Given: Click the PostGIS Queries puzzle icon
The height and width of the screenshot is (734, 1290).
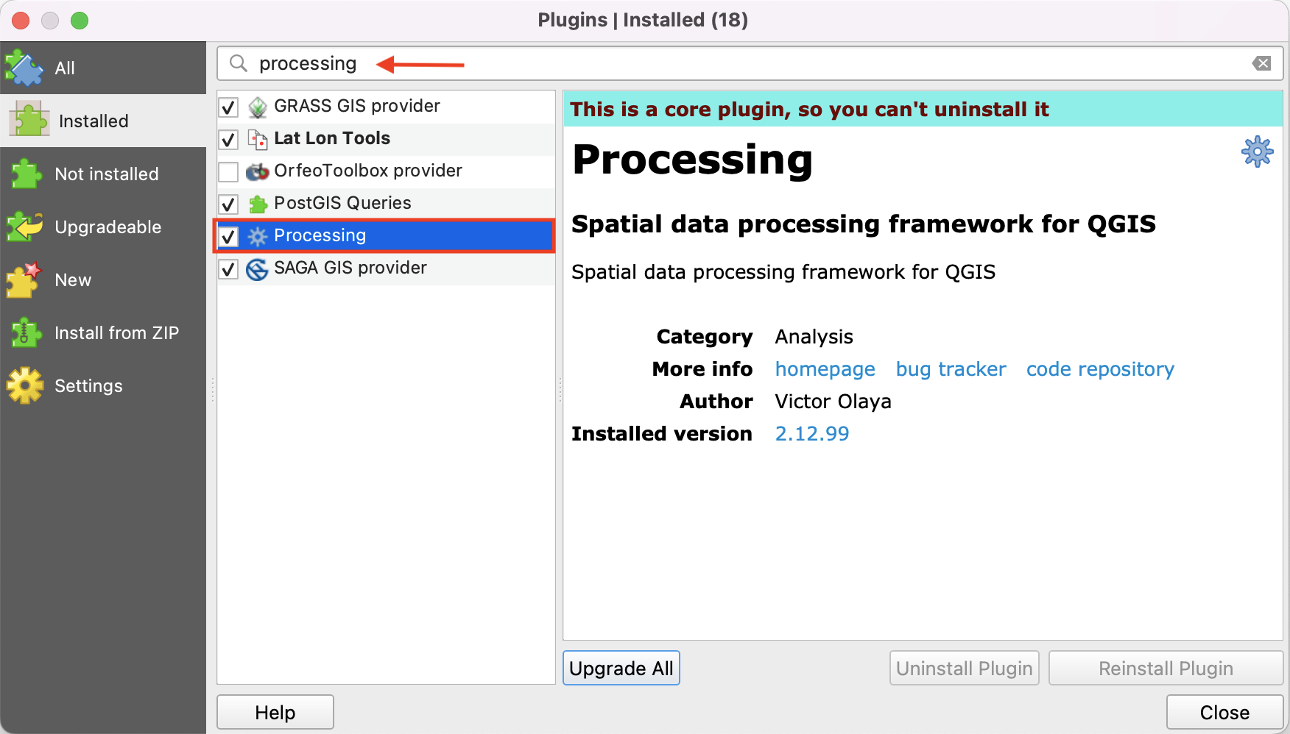Looking at the screenshot, I should [x=257, y=204].
